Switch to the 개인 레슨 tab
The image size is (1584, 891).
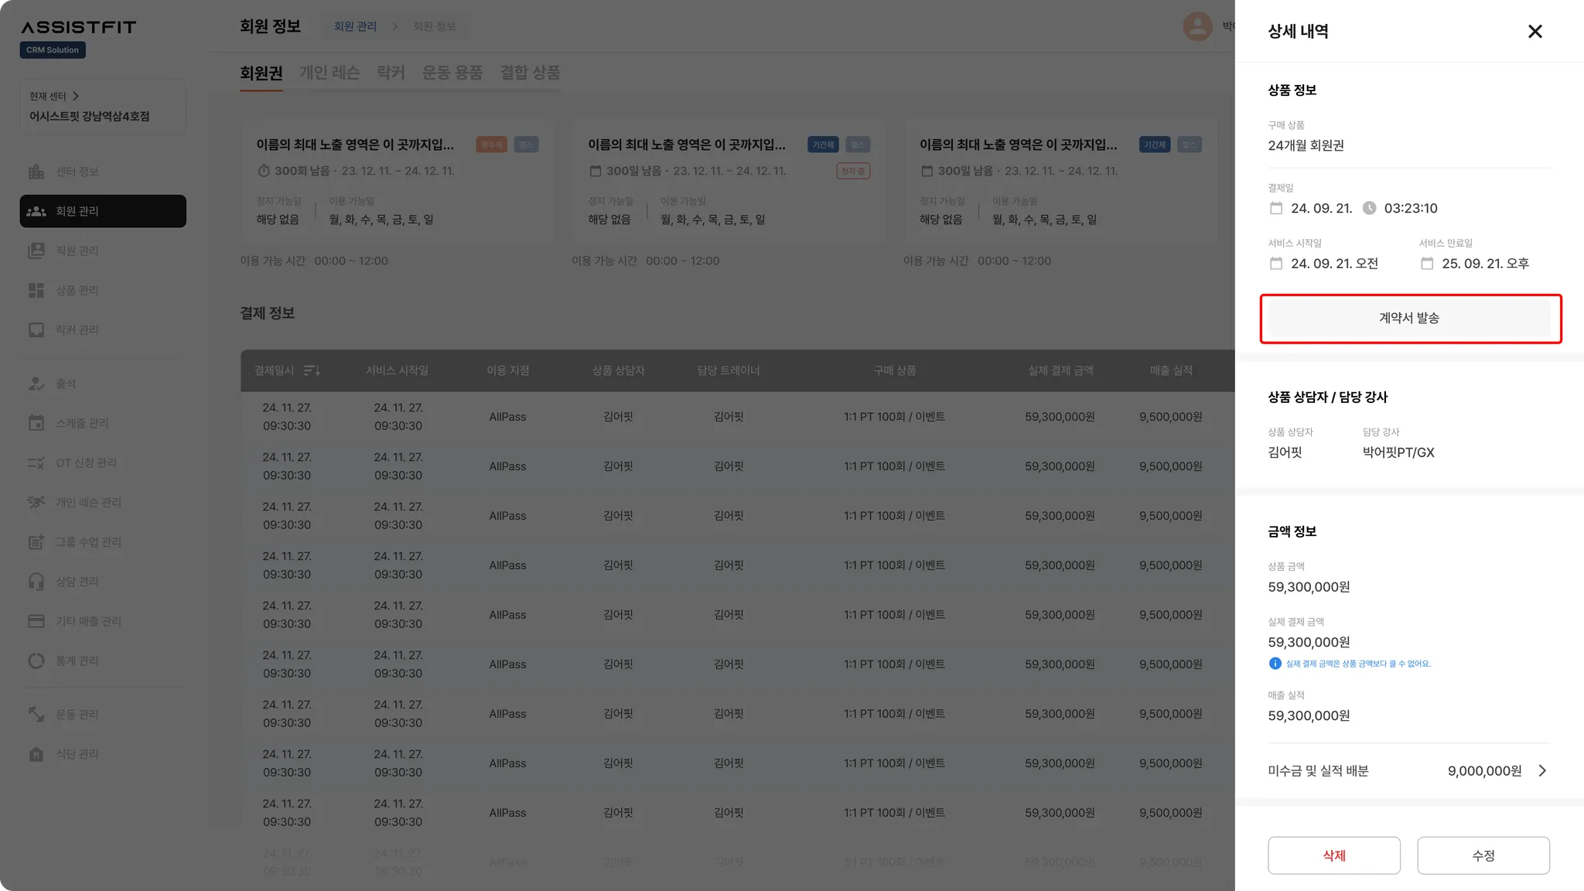329,73
